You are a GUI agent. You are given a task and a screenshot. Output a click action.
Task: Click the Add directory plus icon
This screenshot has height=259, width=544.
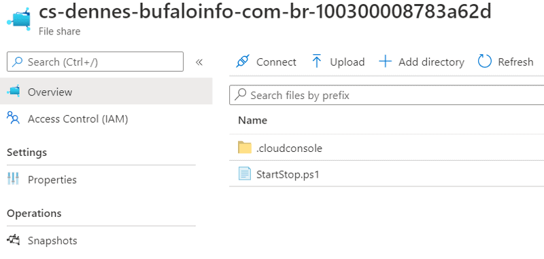(x=385, y=62)
